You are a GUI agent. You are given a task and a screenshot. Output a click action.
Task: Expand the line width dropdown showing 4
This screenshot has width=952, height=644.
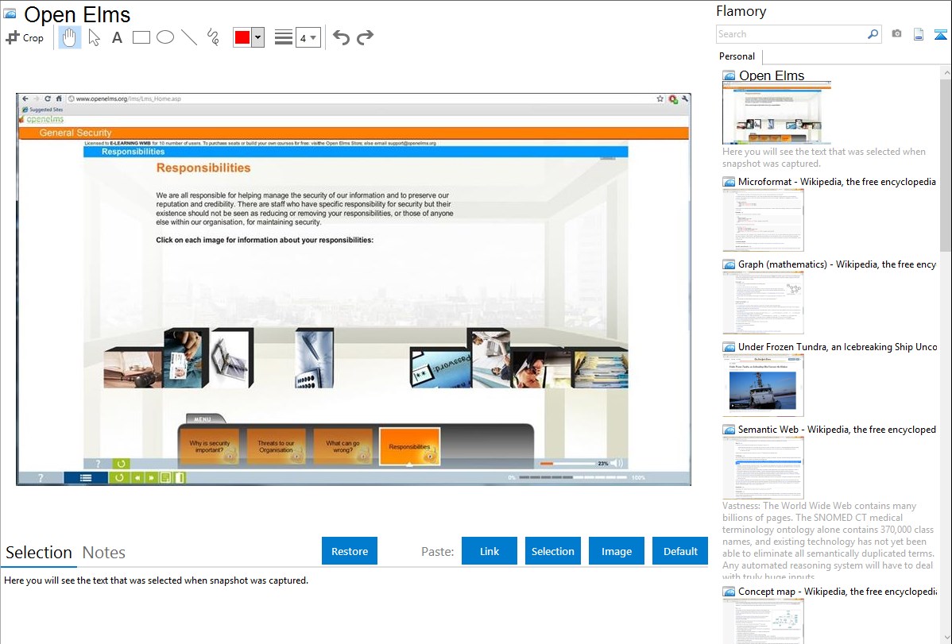click(308, 37)
